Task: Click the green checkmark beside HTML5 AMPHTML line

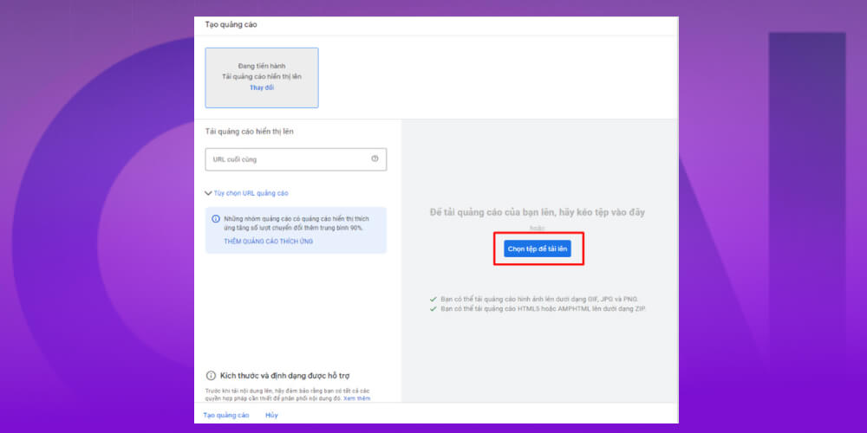Action: coord(433,308)
